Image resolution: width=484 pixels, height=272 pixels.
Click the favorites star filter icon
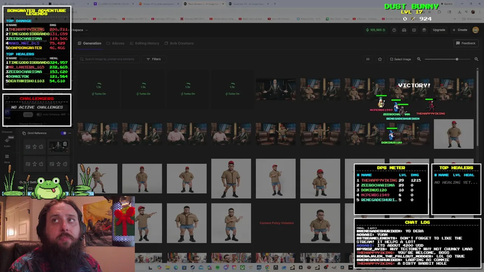click(380, 59)
